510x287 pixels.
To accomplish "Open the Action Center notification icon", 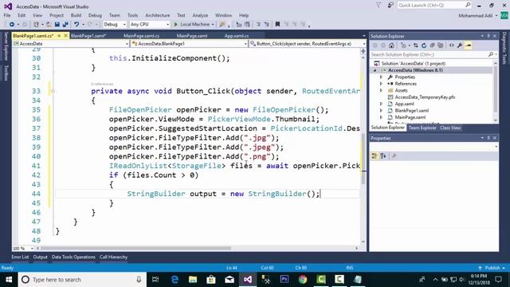I will 498,280.
